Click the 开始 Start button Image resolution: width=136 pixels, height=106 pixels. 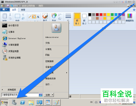tap(5, 102)
